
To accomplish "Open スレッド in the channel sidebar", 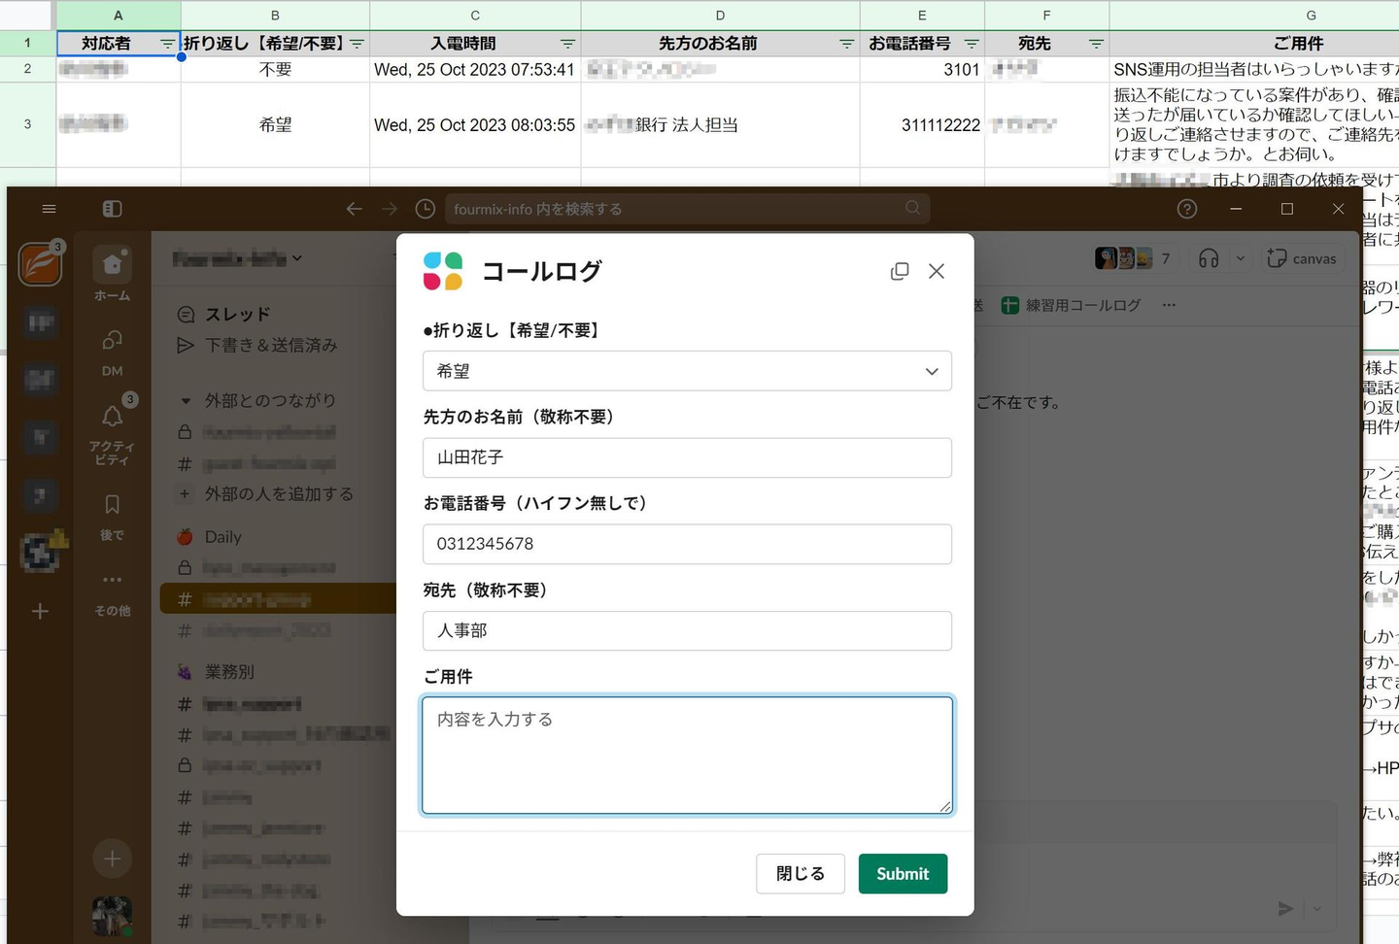I will point(237,314).
